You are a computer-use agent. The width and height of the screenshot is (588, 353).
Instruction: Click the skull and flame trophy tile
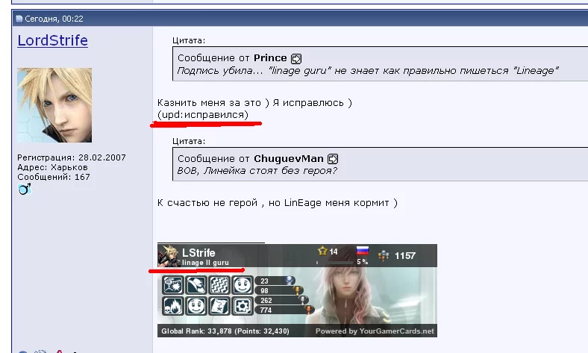coord(173,306)
